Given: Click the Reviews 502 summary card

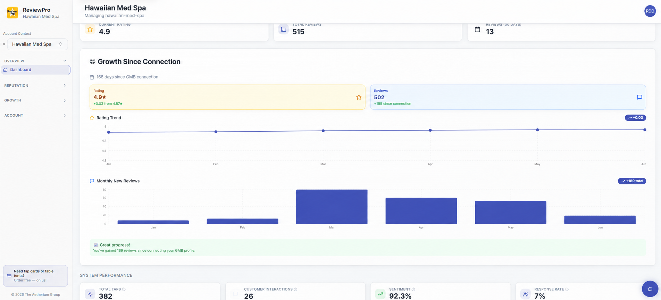Looking at the screenshot, I should [x=508, y=97].
